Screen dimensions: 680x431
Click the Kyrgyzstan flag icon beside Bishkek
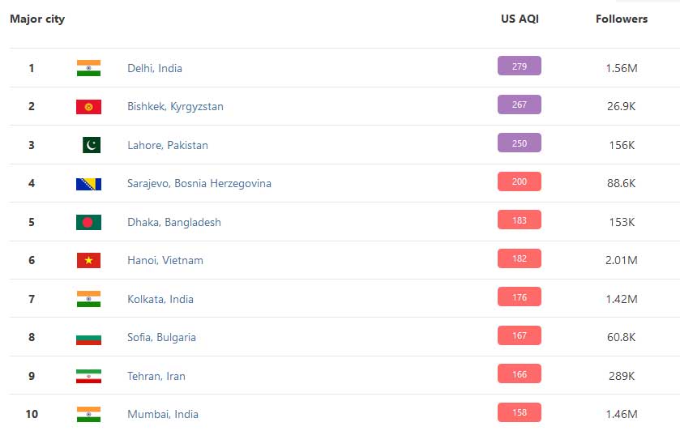[x=88, y=107]
